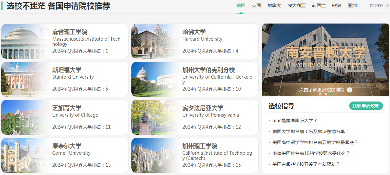This screenshot has width=390, height=175.
Task: Select the second banner carousel dot
Action: click(x=326, y=94)
